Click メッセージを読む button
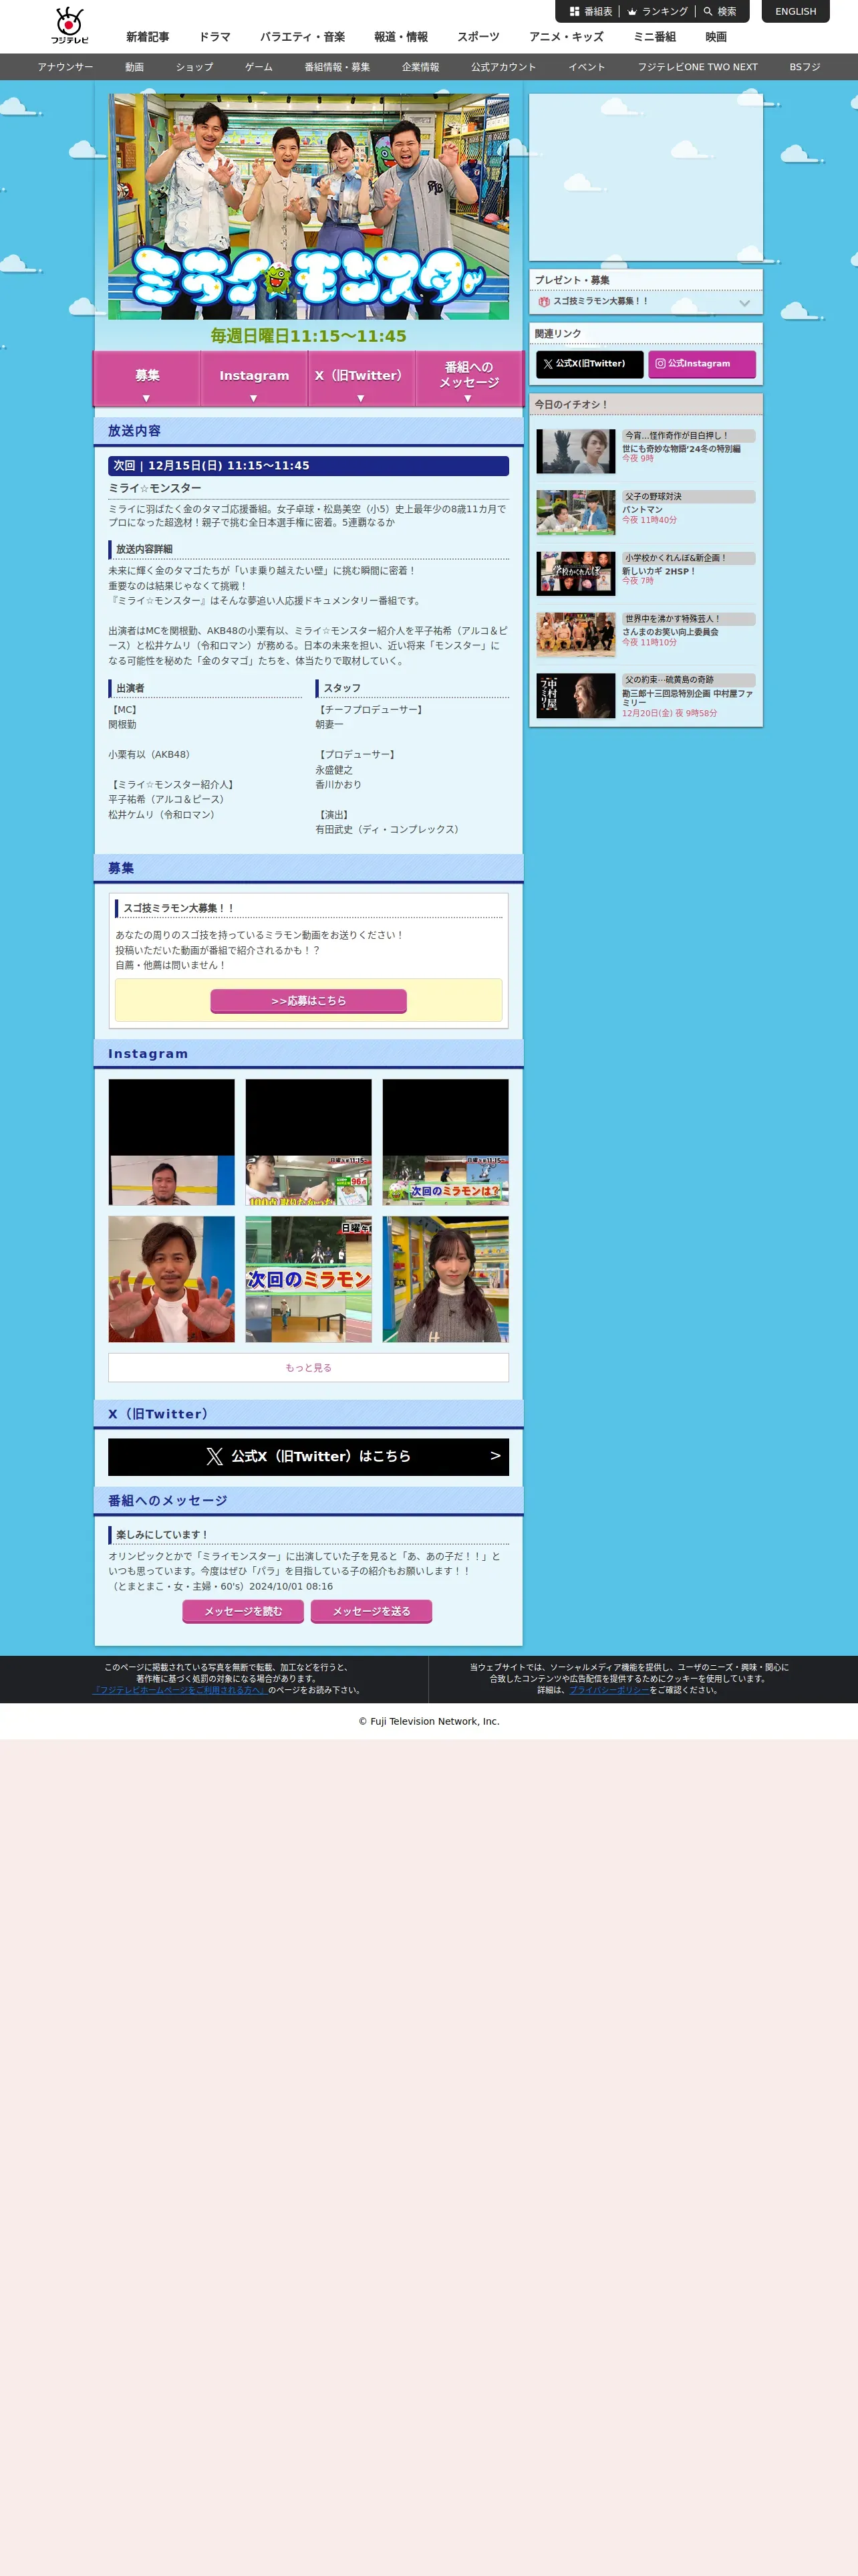 (x=244, y=1611)
